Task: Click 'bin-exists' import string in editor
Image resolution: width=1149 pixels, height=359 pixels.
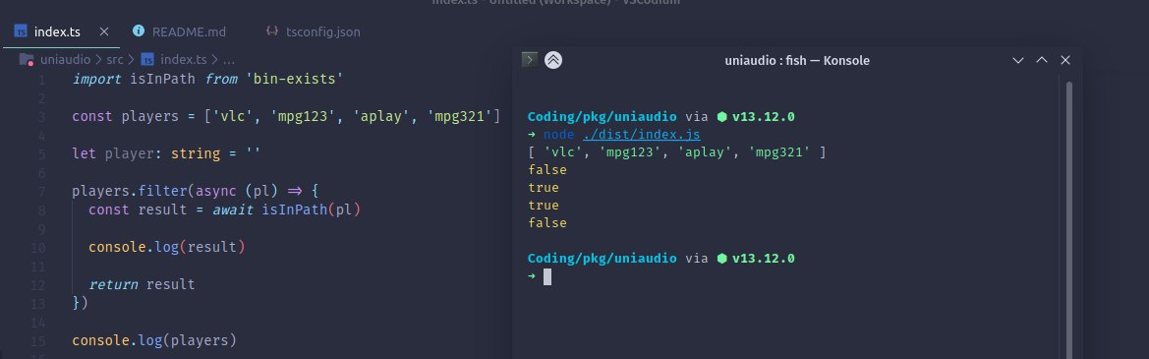Action: click(x=295, y=79)
